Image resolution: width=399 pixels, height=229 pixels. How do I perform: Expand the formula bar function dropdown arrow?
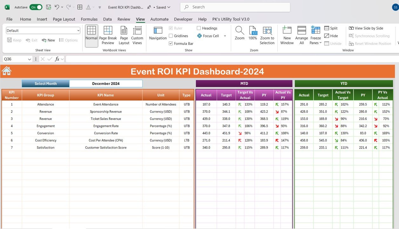pos(62,59)
